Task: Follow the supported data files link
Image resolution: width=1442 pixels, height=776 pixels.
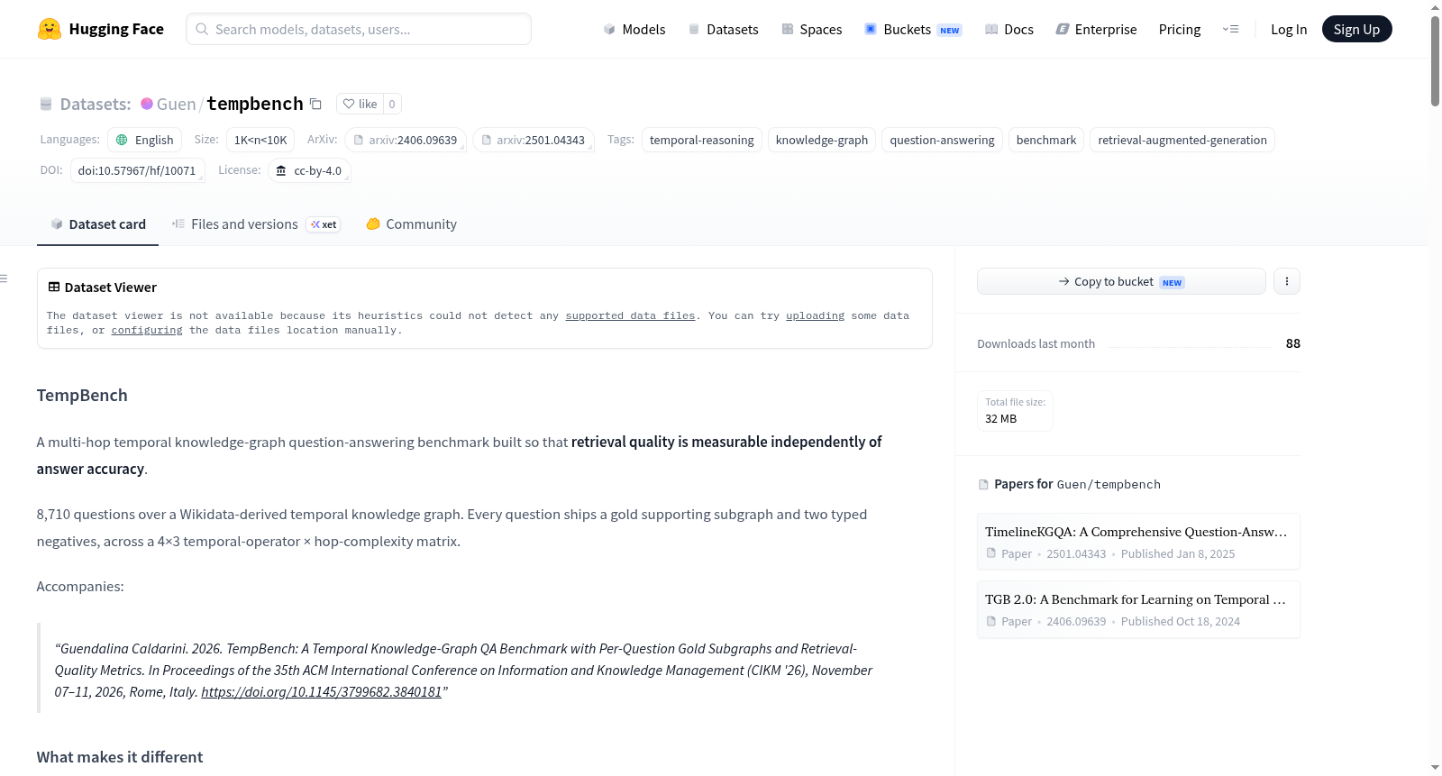Action: coord(630,315)
